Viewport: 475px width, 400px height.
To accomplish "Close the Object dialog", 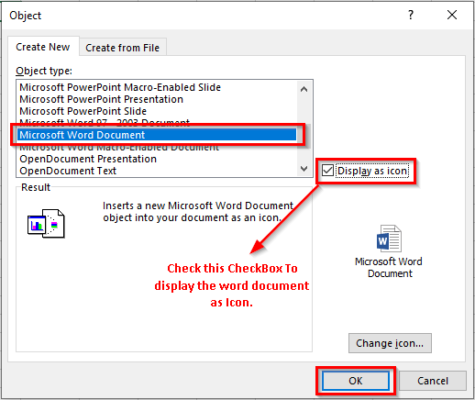I will (452, 15).
